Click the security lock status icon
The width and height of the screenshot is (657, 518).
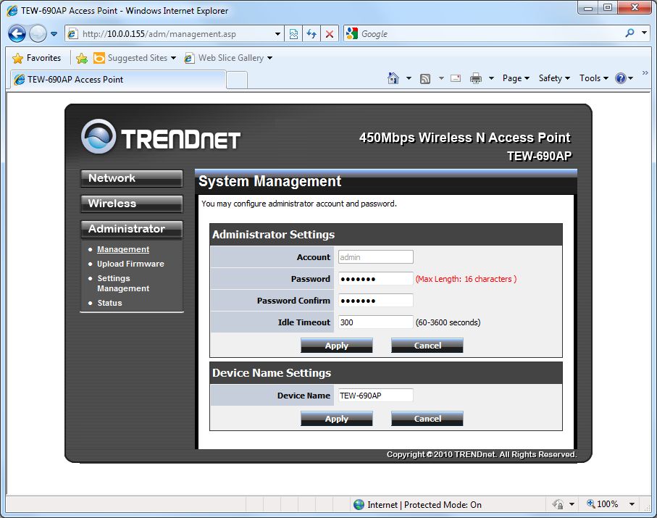(558, 504)
